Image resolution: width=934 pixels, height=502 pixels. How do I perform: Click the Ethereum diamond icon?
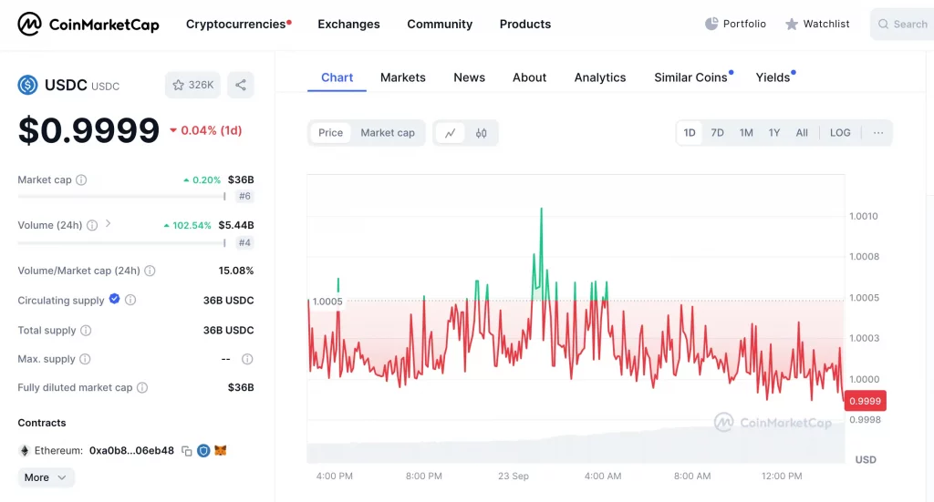[25, 451]
